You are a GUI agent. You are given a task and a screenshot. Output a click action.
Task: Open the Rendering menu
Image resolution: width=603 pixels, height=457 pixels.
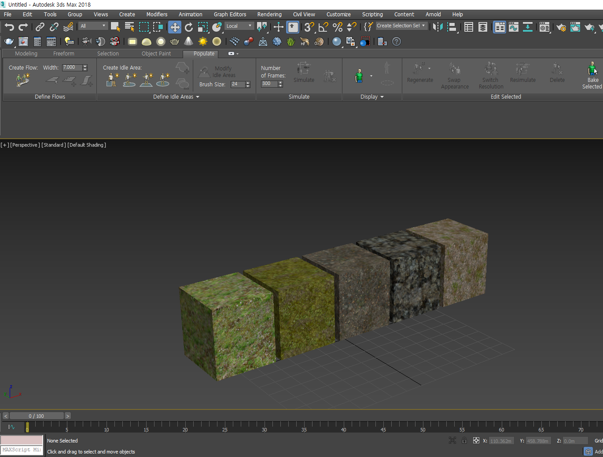click(269, 15)
